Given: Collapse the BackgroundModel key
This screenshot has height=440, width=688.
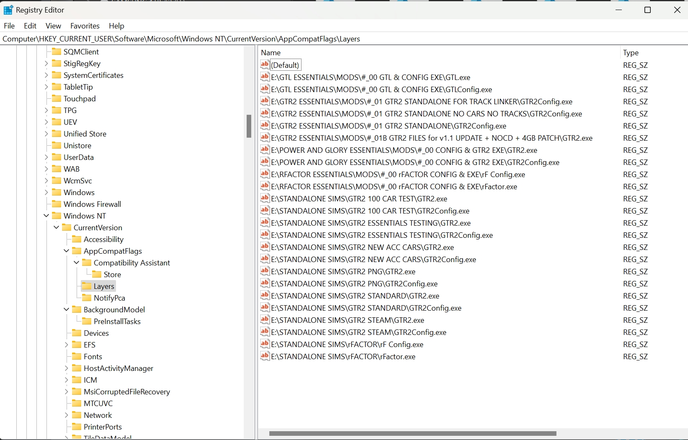Looking at the screenshot, I should click(66, 309).
